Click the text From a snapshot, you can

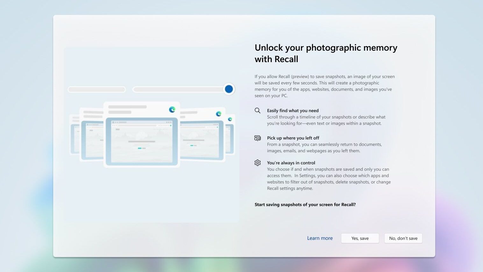[324, 147]
